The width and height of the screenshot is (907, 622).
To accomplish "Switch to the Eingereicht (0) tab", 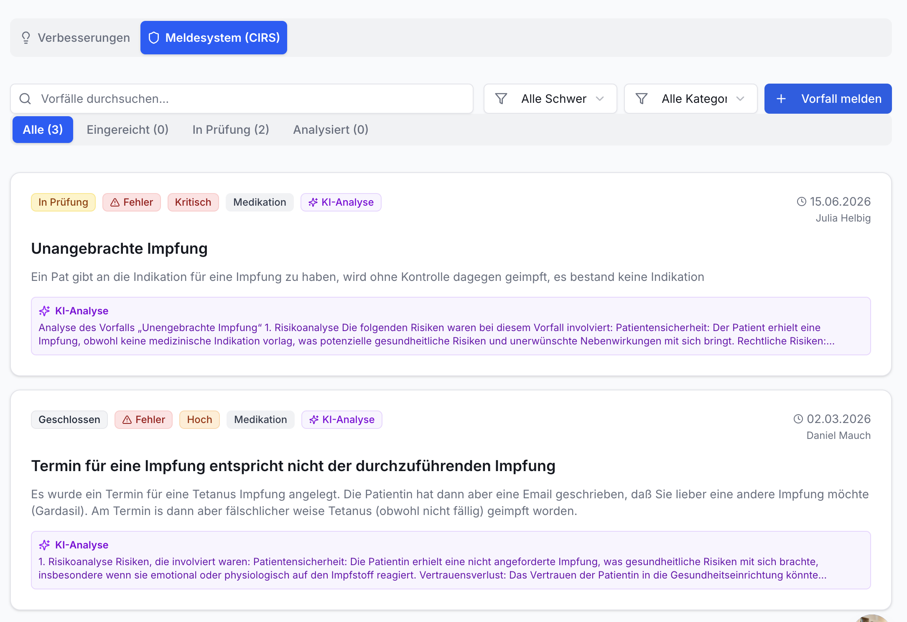I will [127, 130].
